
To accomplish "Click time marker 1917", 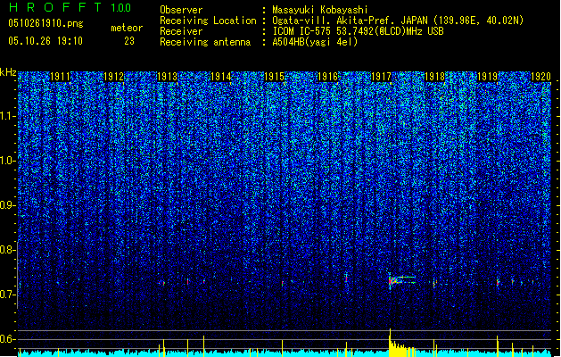I will pos(381,77).
